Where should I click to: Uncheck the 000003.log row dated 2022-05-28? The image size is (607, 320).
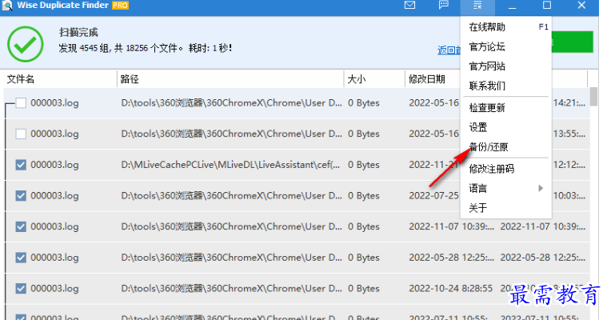click(21, 258)
